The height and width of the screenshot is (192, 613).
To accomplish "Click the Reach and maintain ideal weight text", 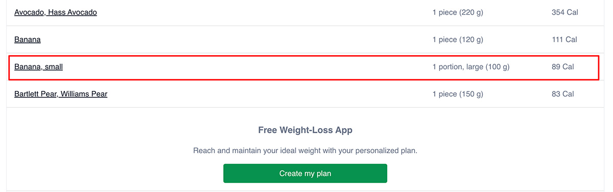I will click(305, 151).
